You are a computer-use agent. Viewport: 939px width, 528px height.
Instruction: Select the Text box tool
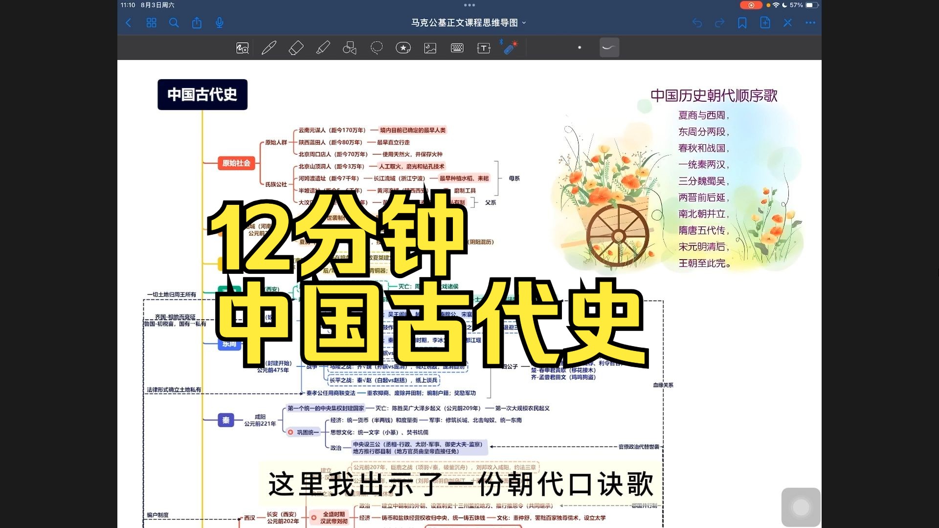[x=484, y=48]
